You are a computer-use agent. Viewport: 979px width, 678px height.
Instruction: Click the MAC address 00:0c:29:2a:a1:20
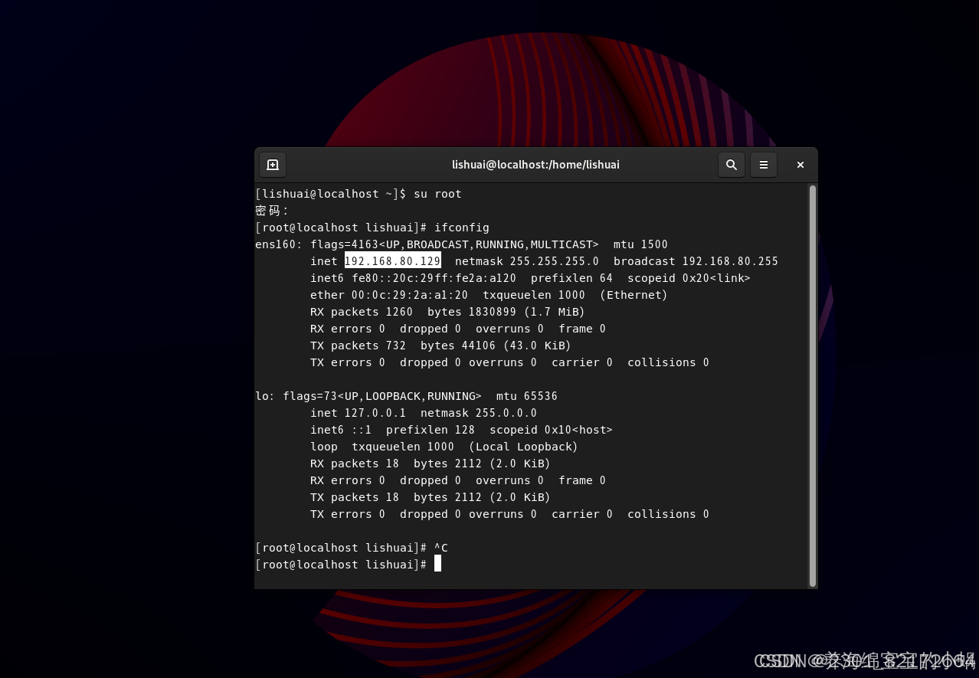(410, 295)
